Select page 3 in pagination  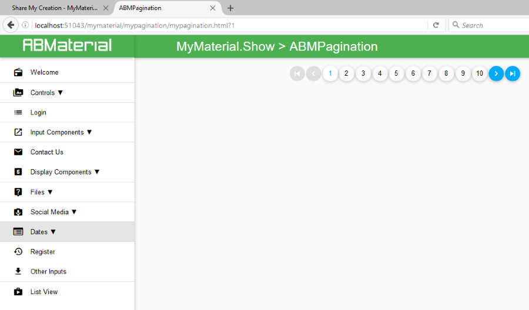(x=363, y=73)
